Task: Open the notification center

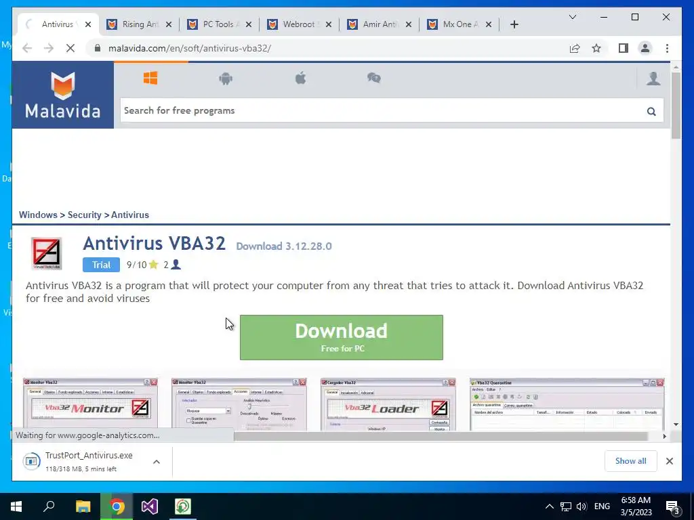Action: (673, 506)
